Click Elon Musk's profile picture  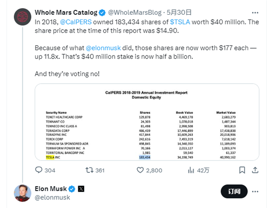[x=20, y=193]
